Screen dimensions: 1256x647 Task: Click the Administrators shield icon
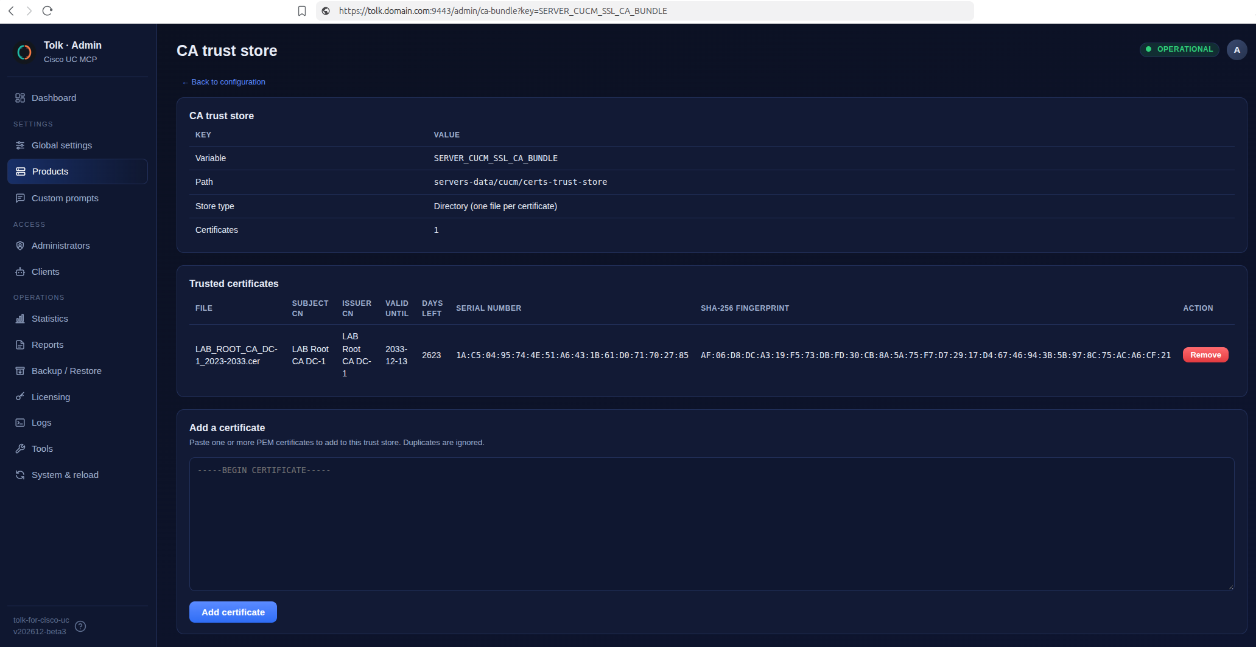[x=20, y=246]
